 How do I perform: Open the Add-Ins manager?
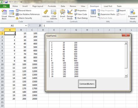46,14
